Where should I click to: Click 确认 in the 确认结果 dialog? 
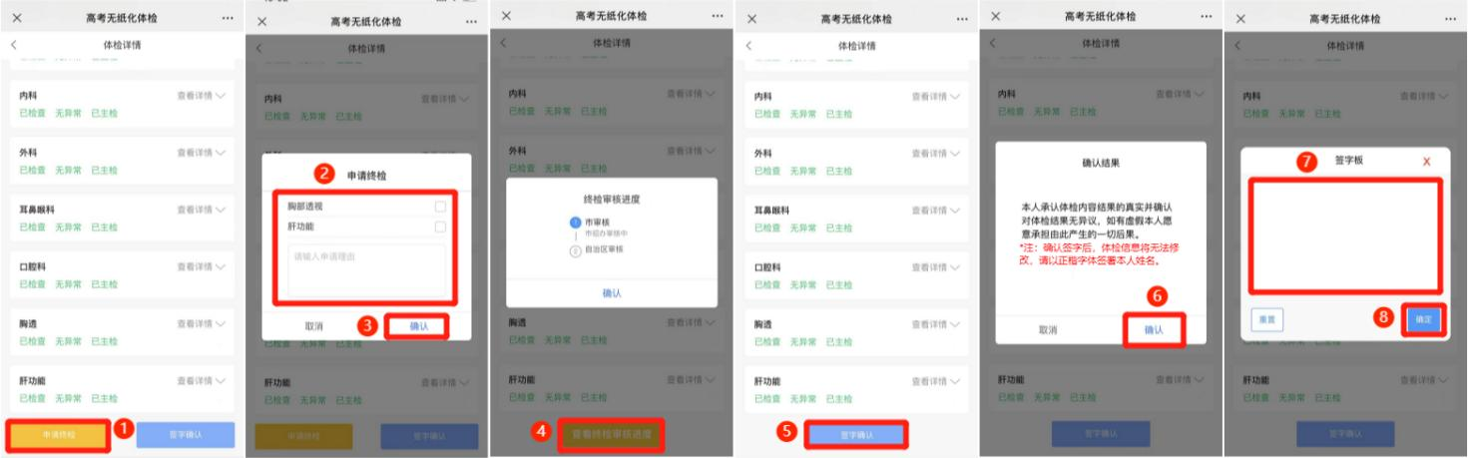1154,329
